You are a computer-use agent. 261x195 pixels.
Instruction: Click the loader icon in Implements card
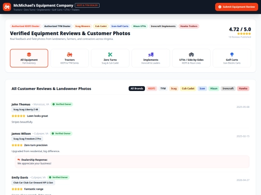(151, 54)
